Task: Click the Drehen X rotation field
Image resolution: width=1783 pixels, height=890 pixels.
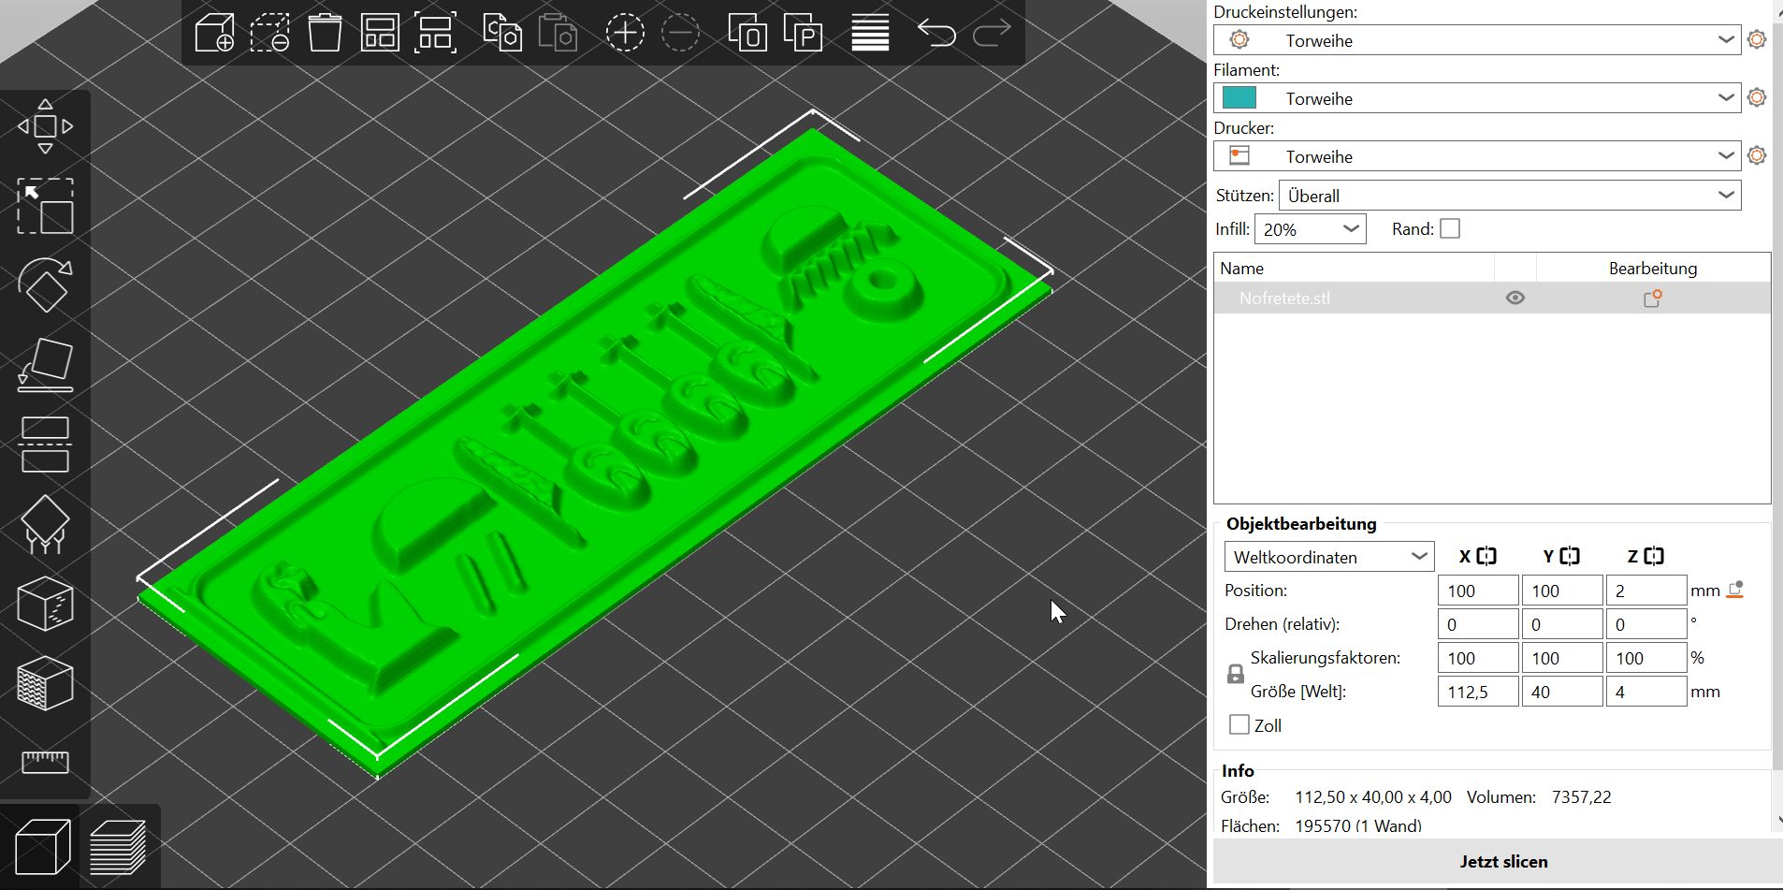Action: (x=1478, y=624)
